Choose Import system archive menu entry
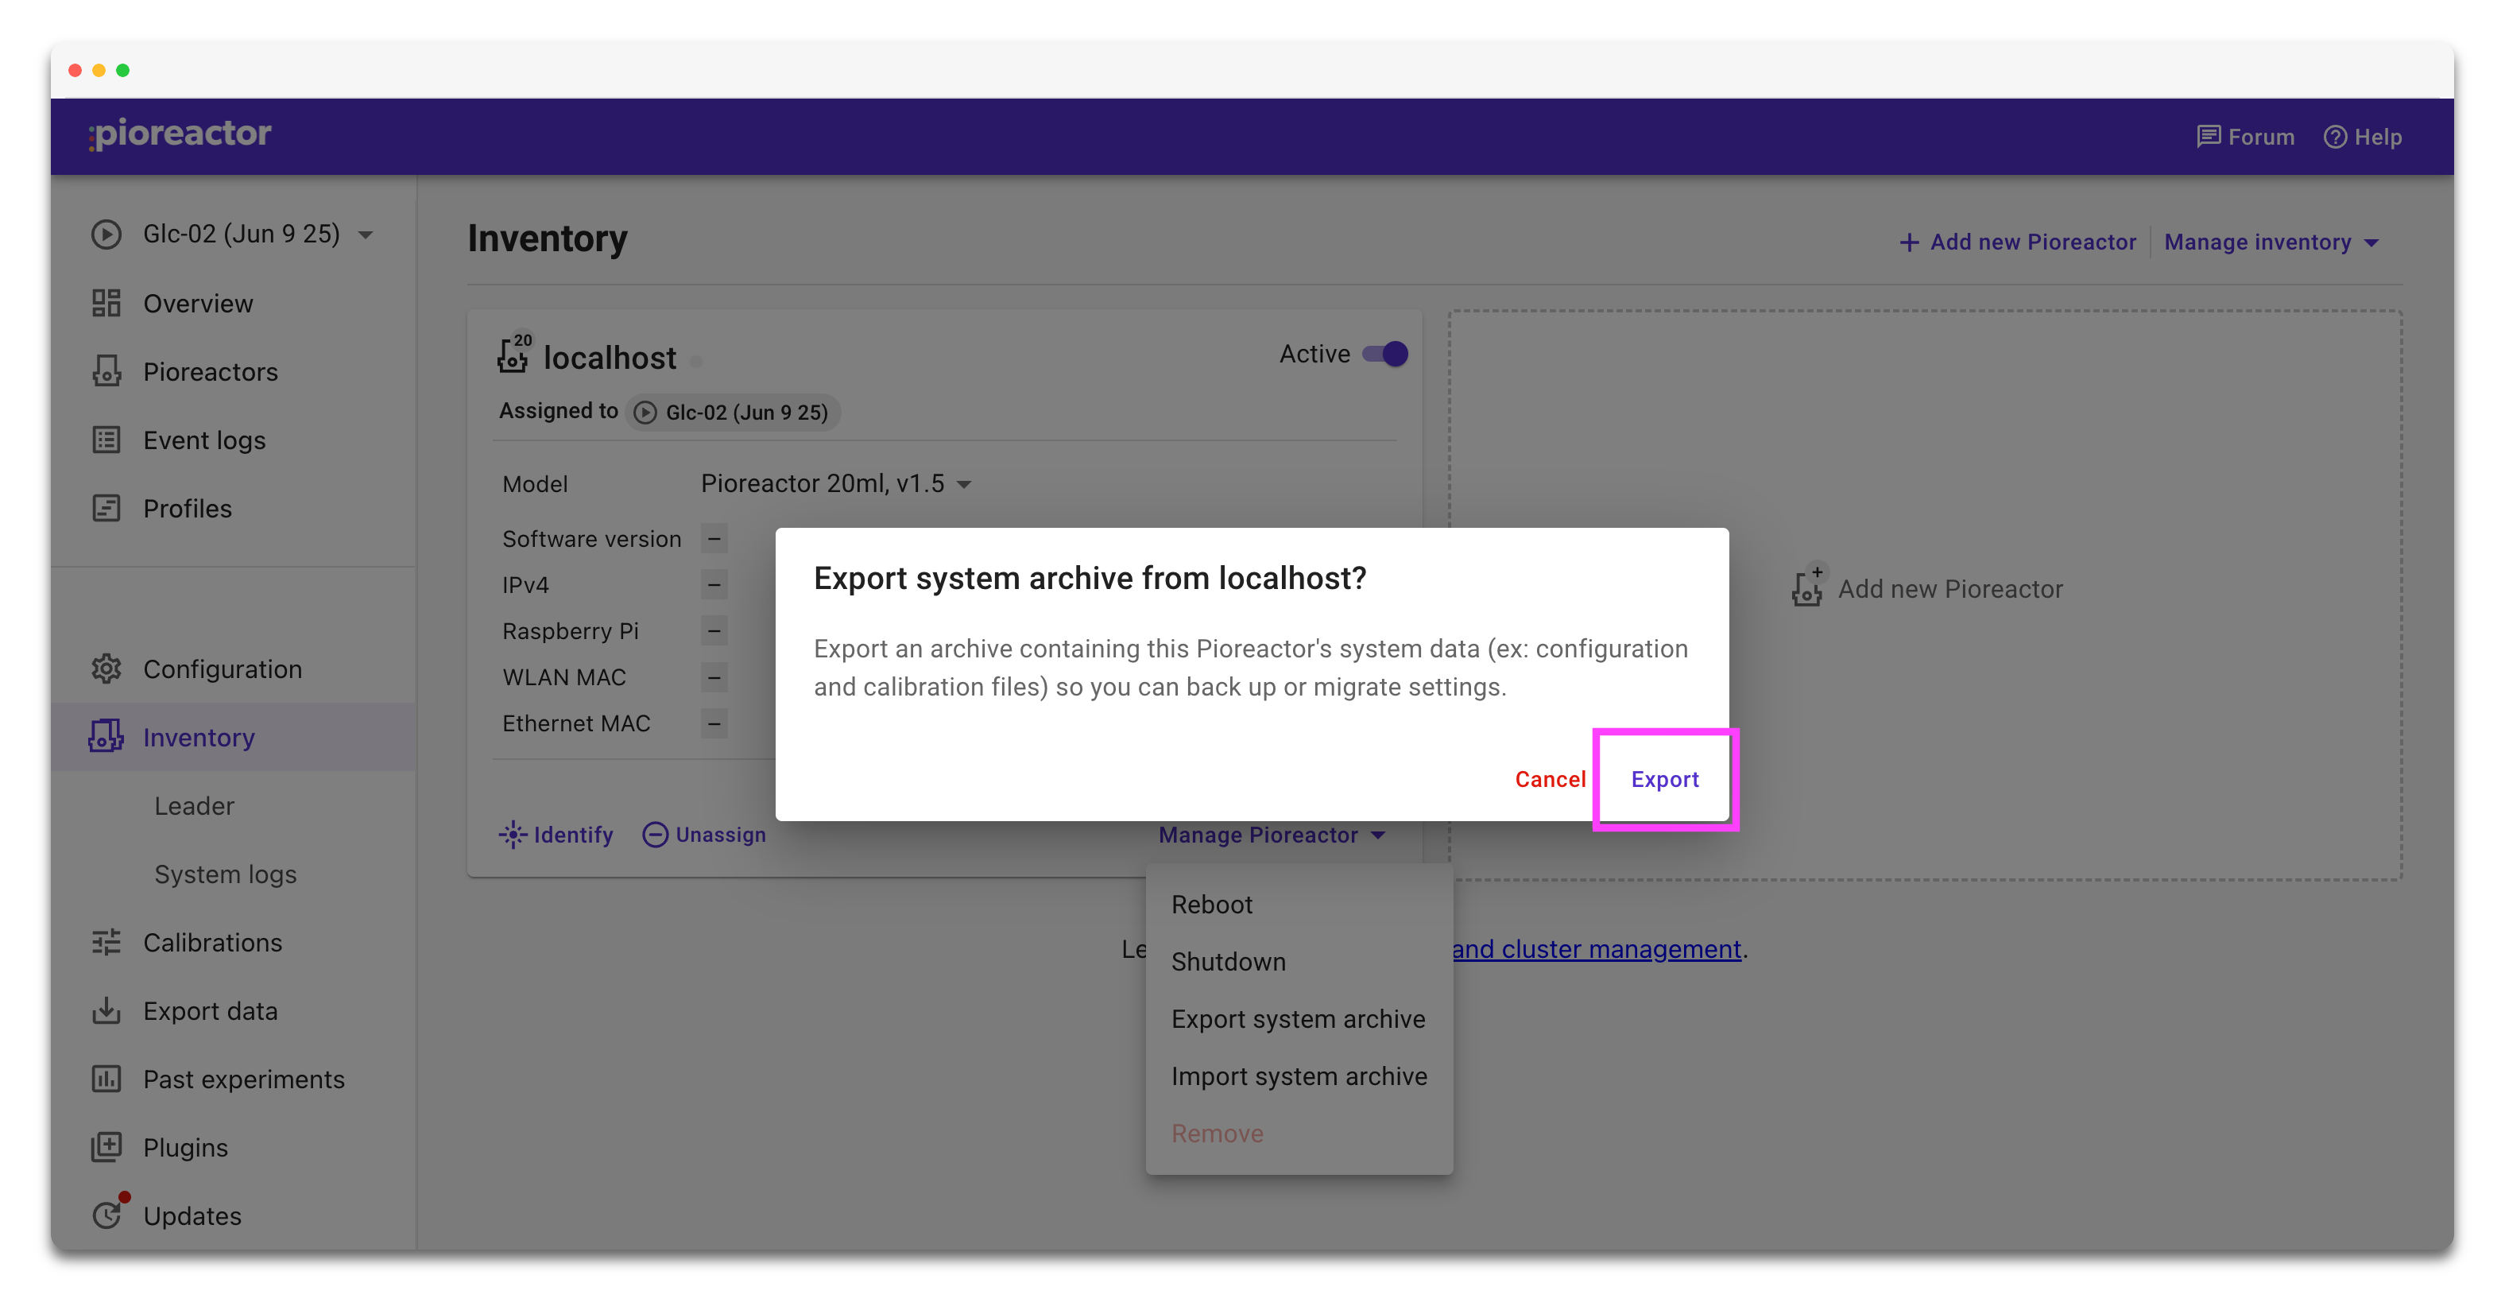Image resolution: width=2505 pixels, height=1310 pixels. click(x=1299, y=1076)
